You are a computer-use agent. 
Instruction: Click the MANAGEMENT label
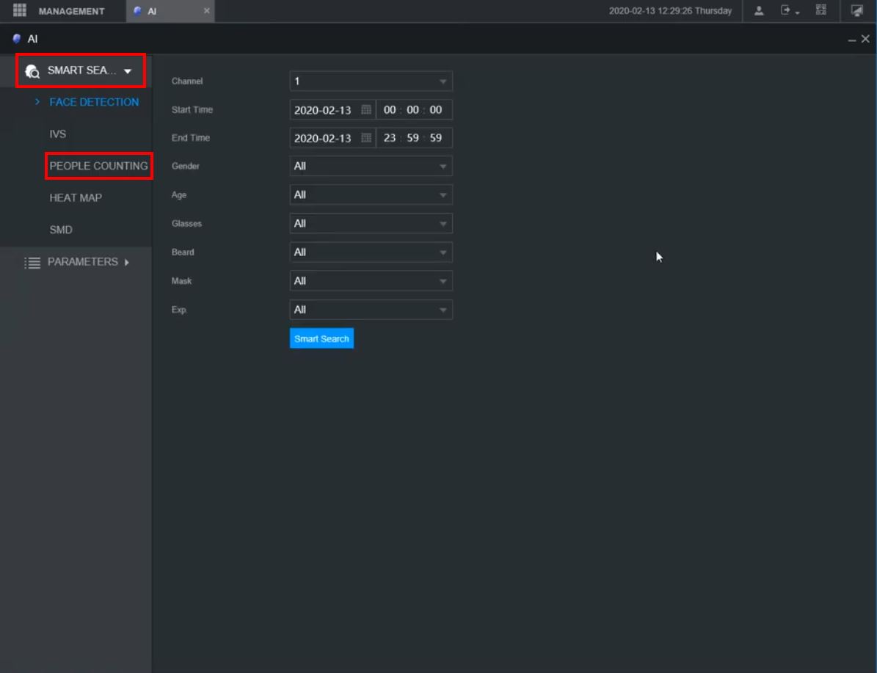(x=72, y=11)
